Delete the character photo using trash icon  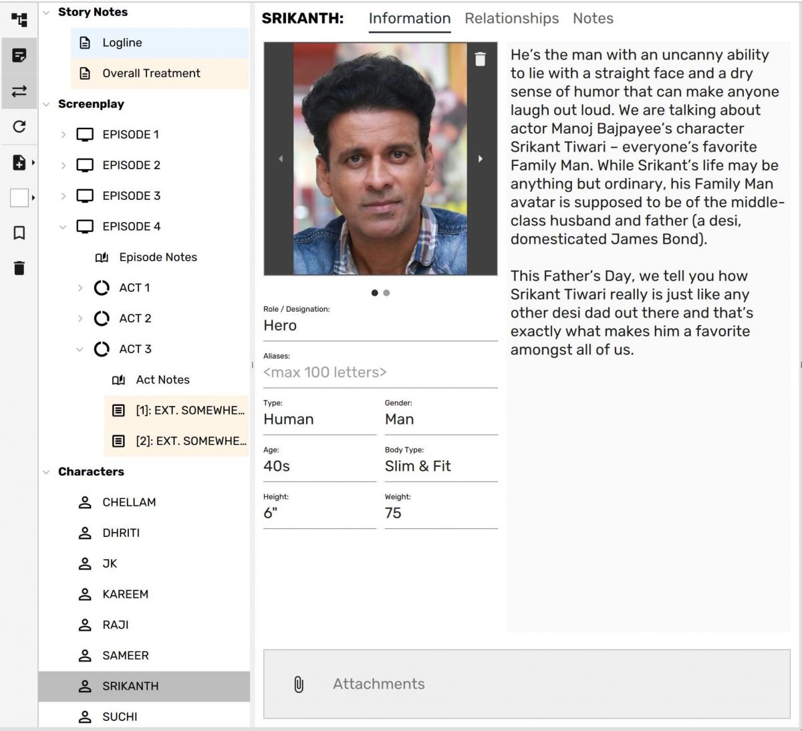coord(480,60)
